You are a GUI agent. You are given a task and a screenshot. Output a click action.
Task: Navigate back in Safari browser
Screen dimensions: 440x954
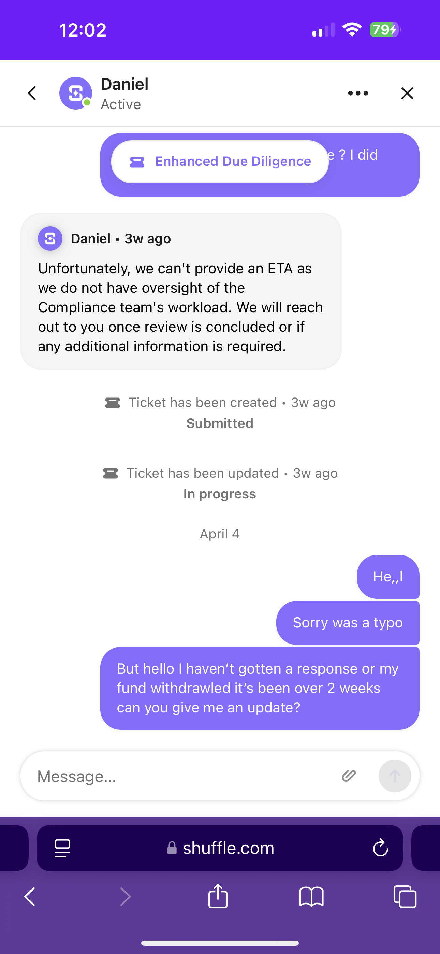tap(30, 897)
